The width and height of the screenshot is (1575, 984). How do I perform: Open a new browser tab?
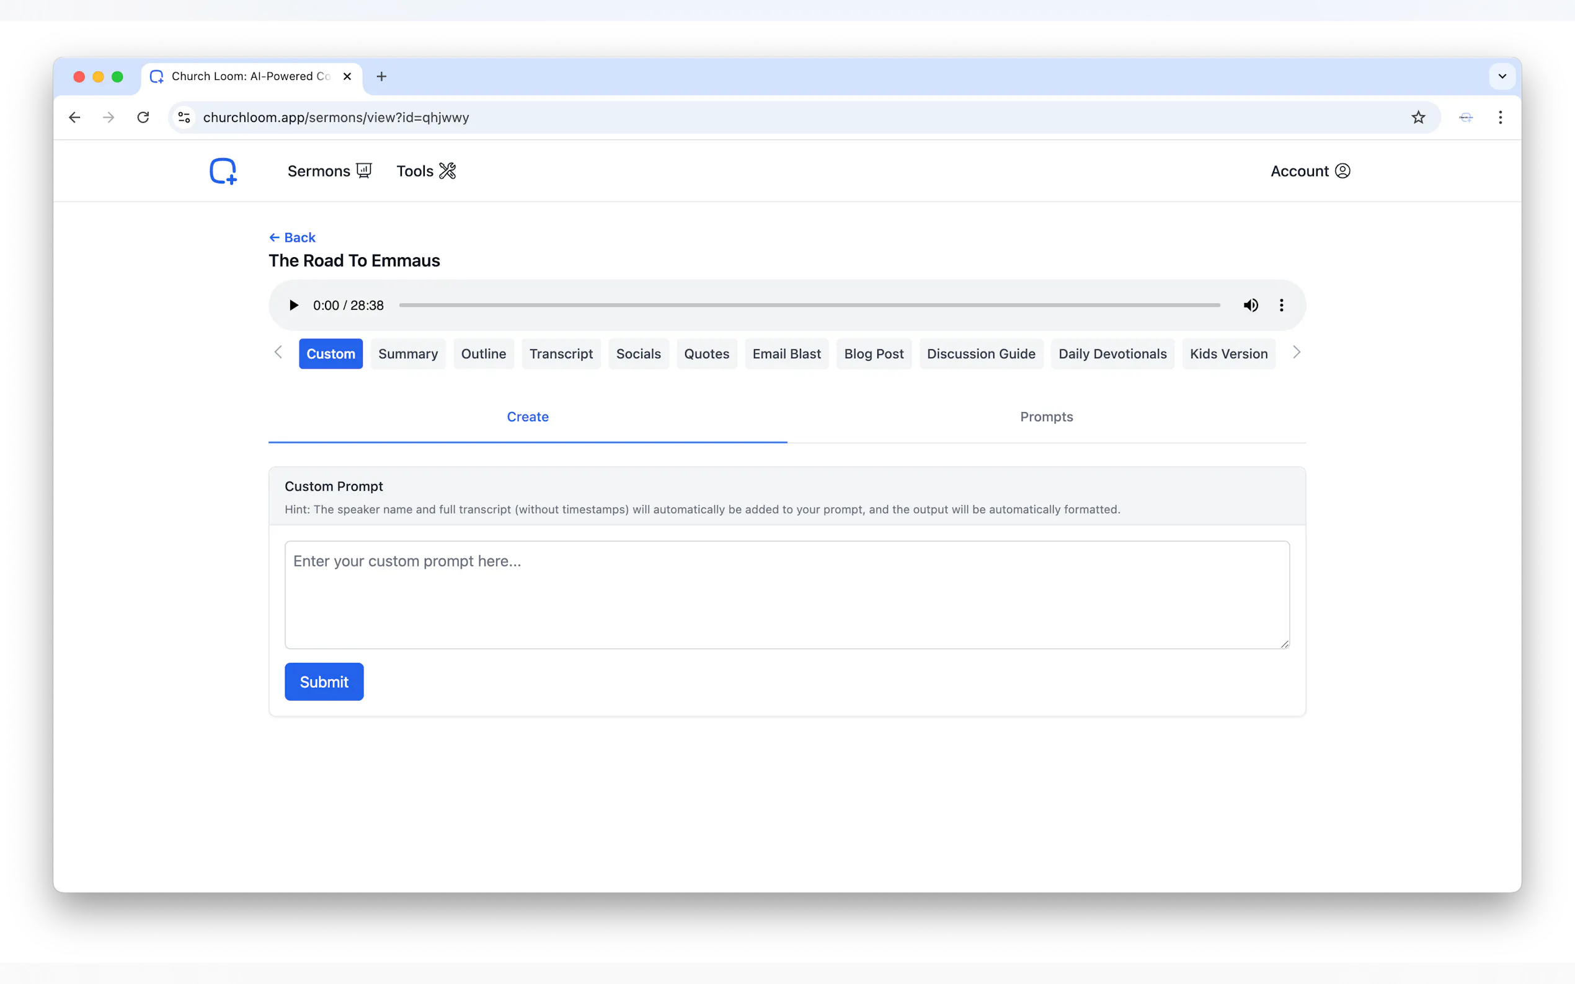(381, 77)
